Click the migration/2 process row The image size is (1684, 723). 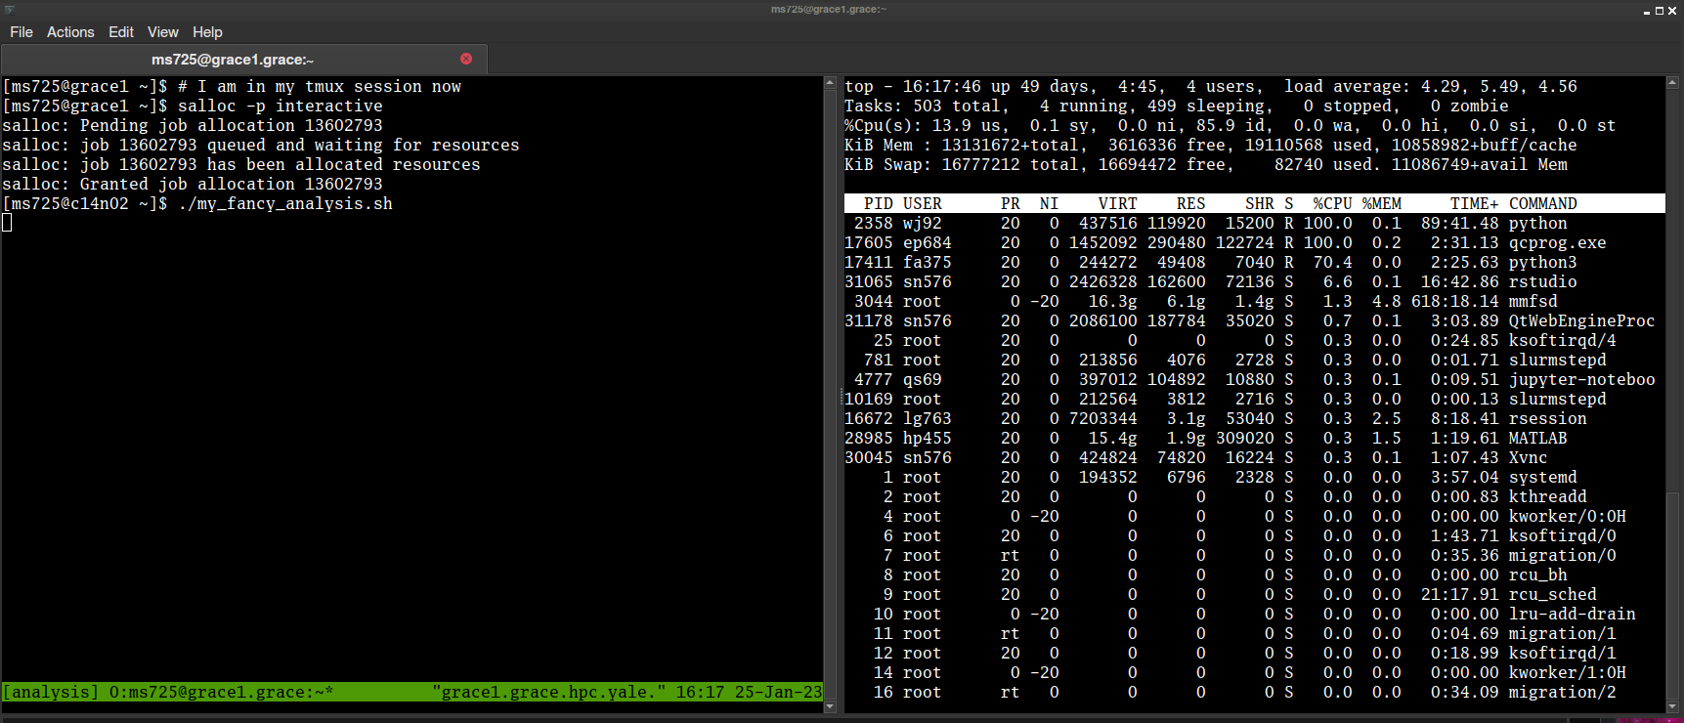point(1255,692)
